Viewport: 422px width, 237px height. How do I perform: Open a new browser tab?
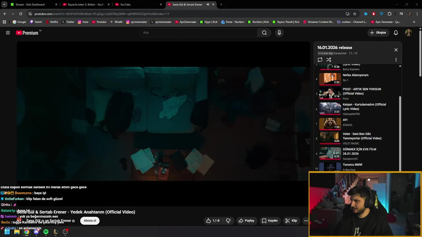(x=221, y=5)
